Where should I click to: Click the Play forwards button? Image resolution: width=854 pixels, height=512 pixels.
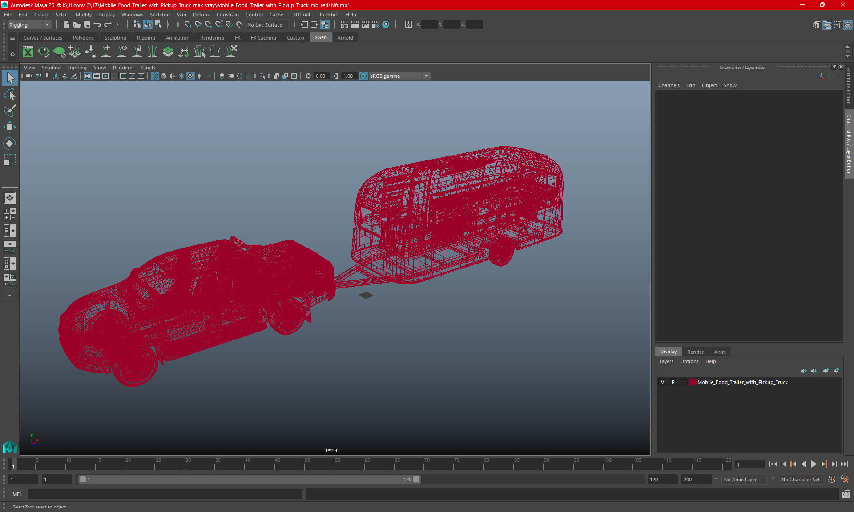(814, 464)
